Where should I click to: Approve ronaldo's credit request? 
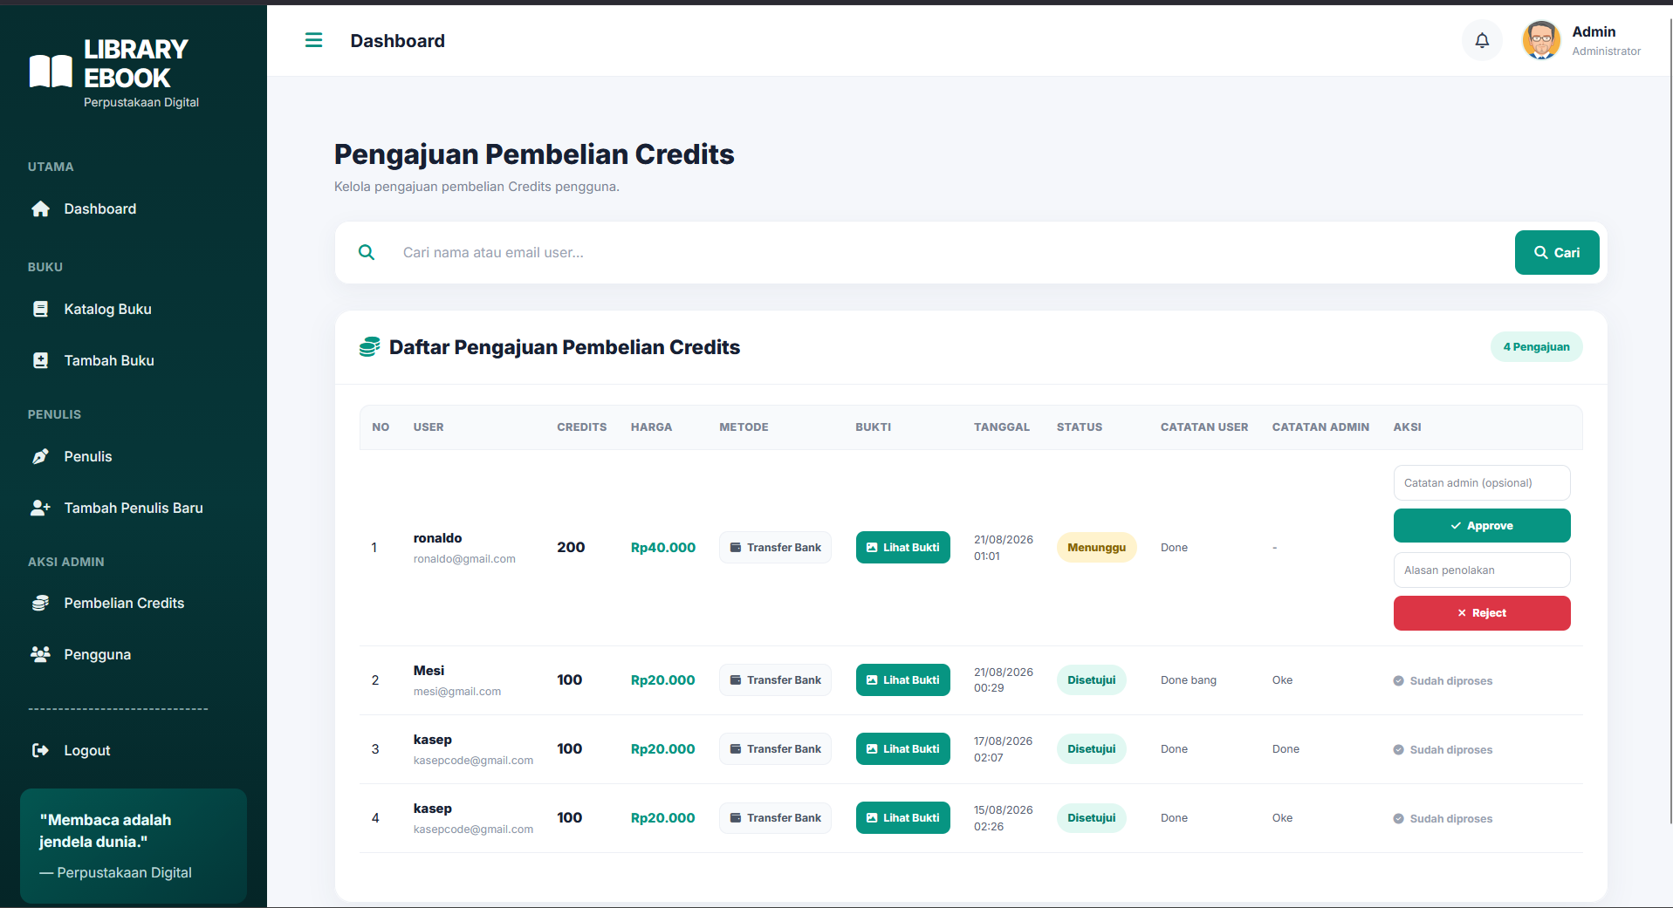coord(1482,526)
